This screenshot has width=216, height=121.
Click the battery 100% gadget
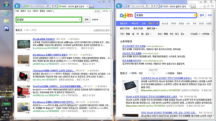[x=6, y=104]
